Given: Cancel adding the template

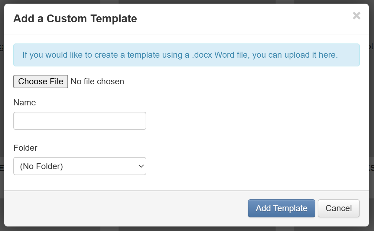Looking at the screenshot, I should tap(339, 208).
